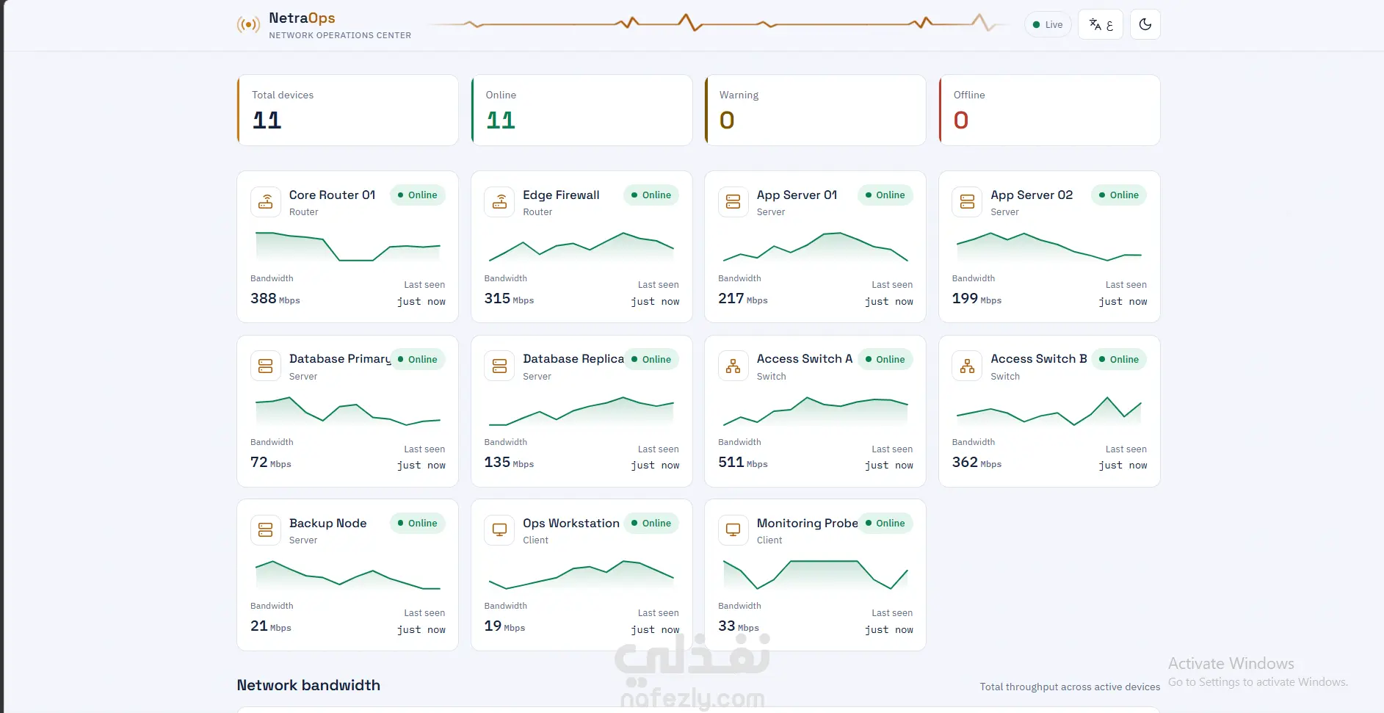Click the Access Switch B network icon

(967, 366)
